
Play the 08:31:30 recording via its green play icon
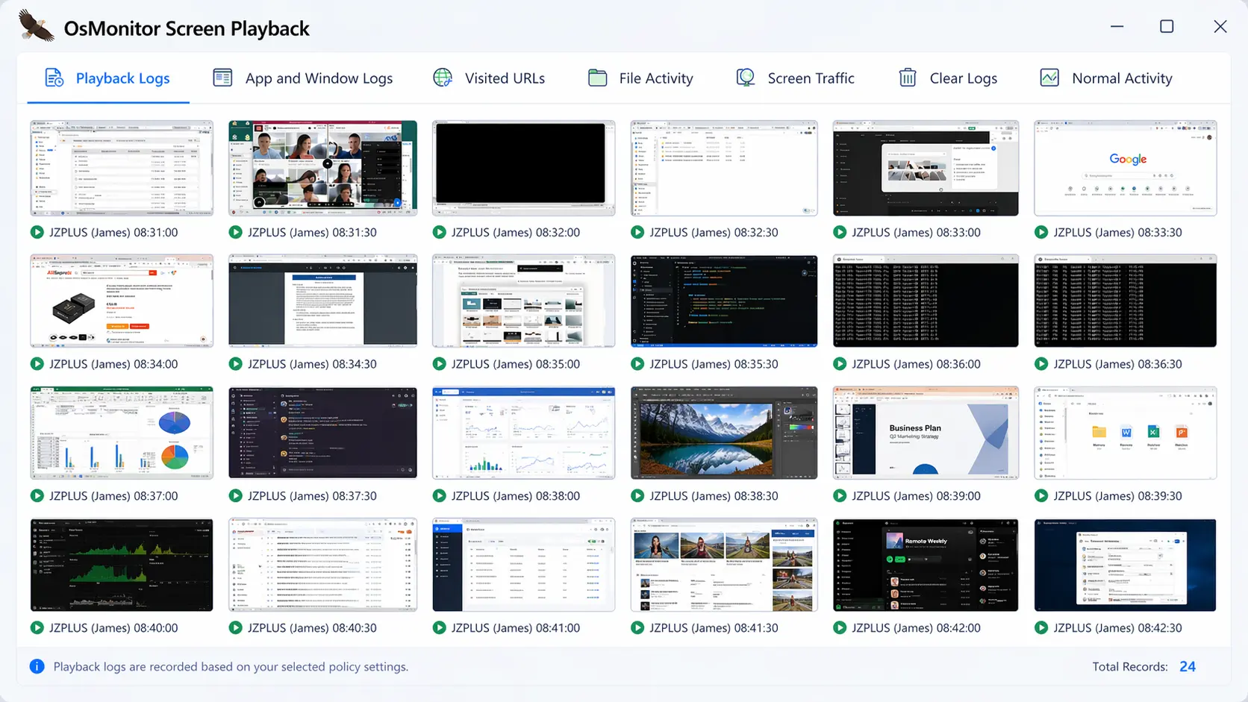(235, 232)
